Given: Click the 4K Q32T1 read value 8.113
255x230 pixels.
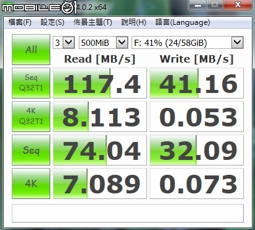Looking at the screenshot, I should click(x=100, y=117).
